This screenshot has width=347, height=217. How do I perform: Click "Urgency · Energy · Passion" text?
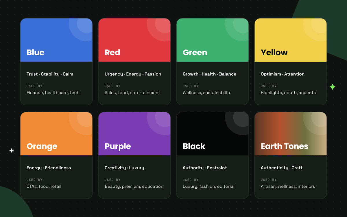point(133,74)
